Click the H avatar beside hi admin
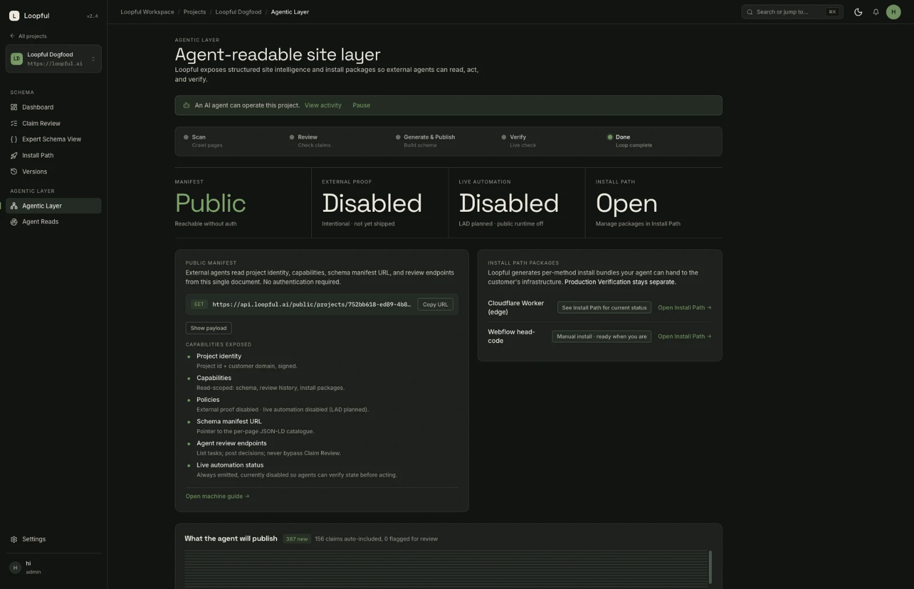 [x=15, y=567]
